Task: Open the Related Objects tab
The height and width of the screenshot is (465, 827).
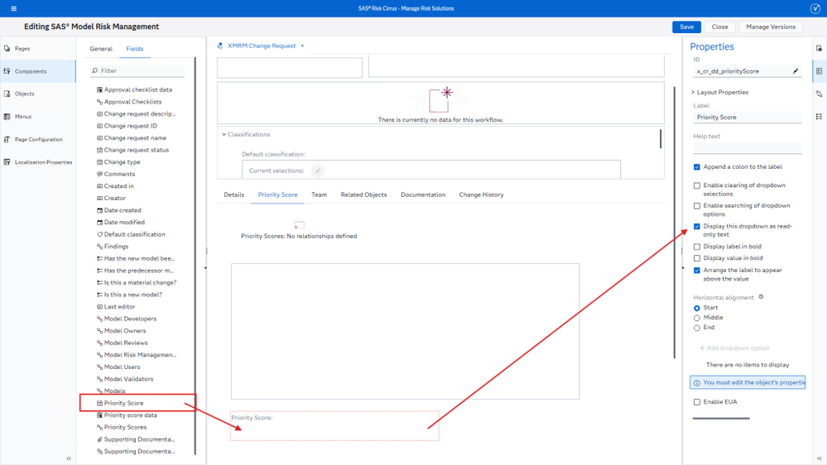Action: tap(363, 195)
